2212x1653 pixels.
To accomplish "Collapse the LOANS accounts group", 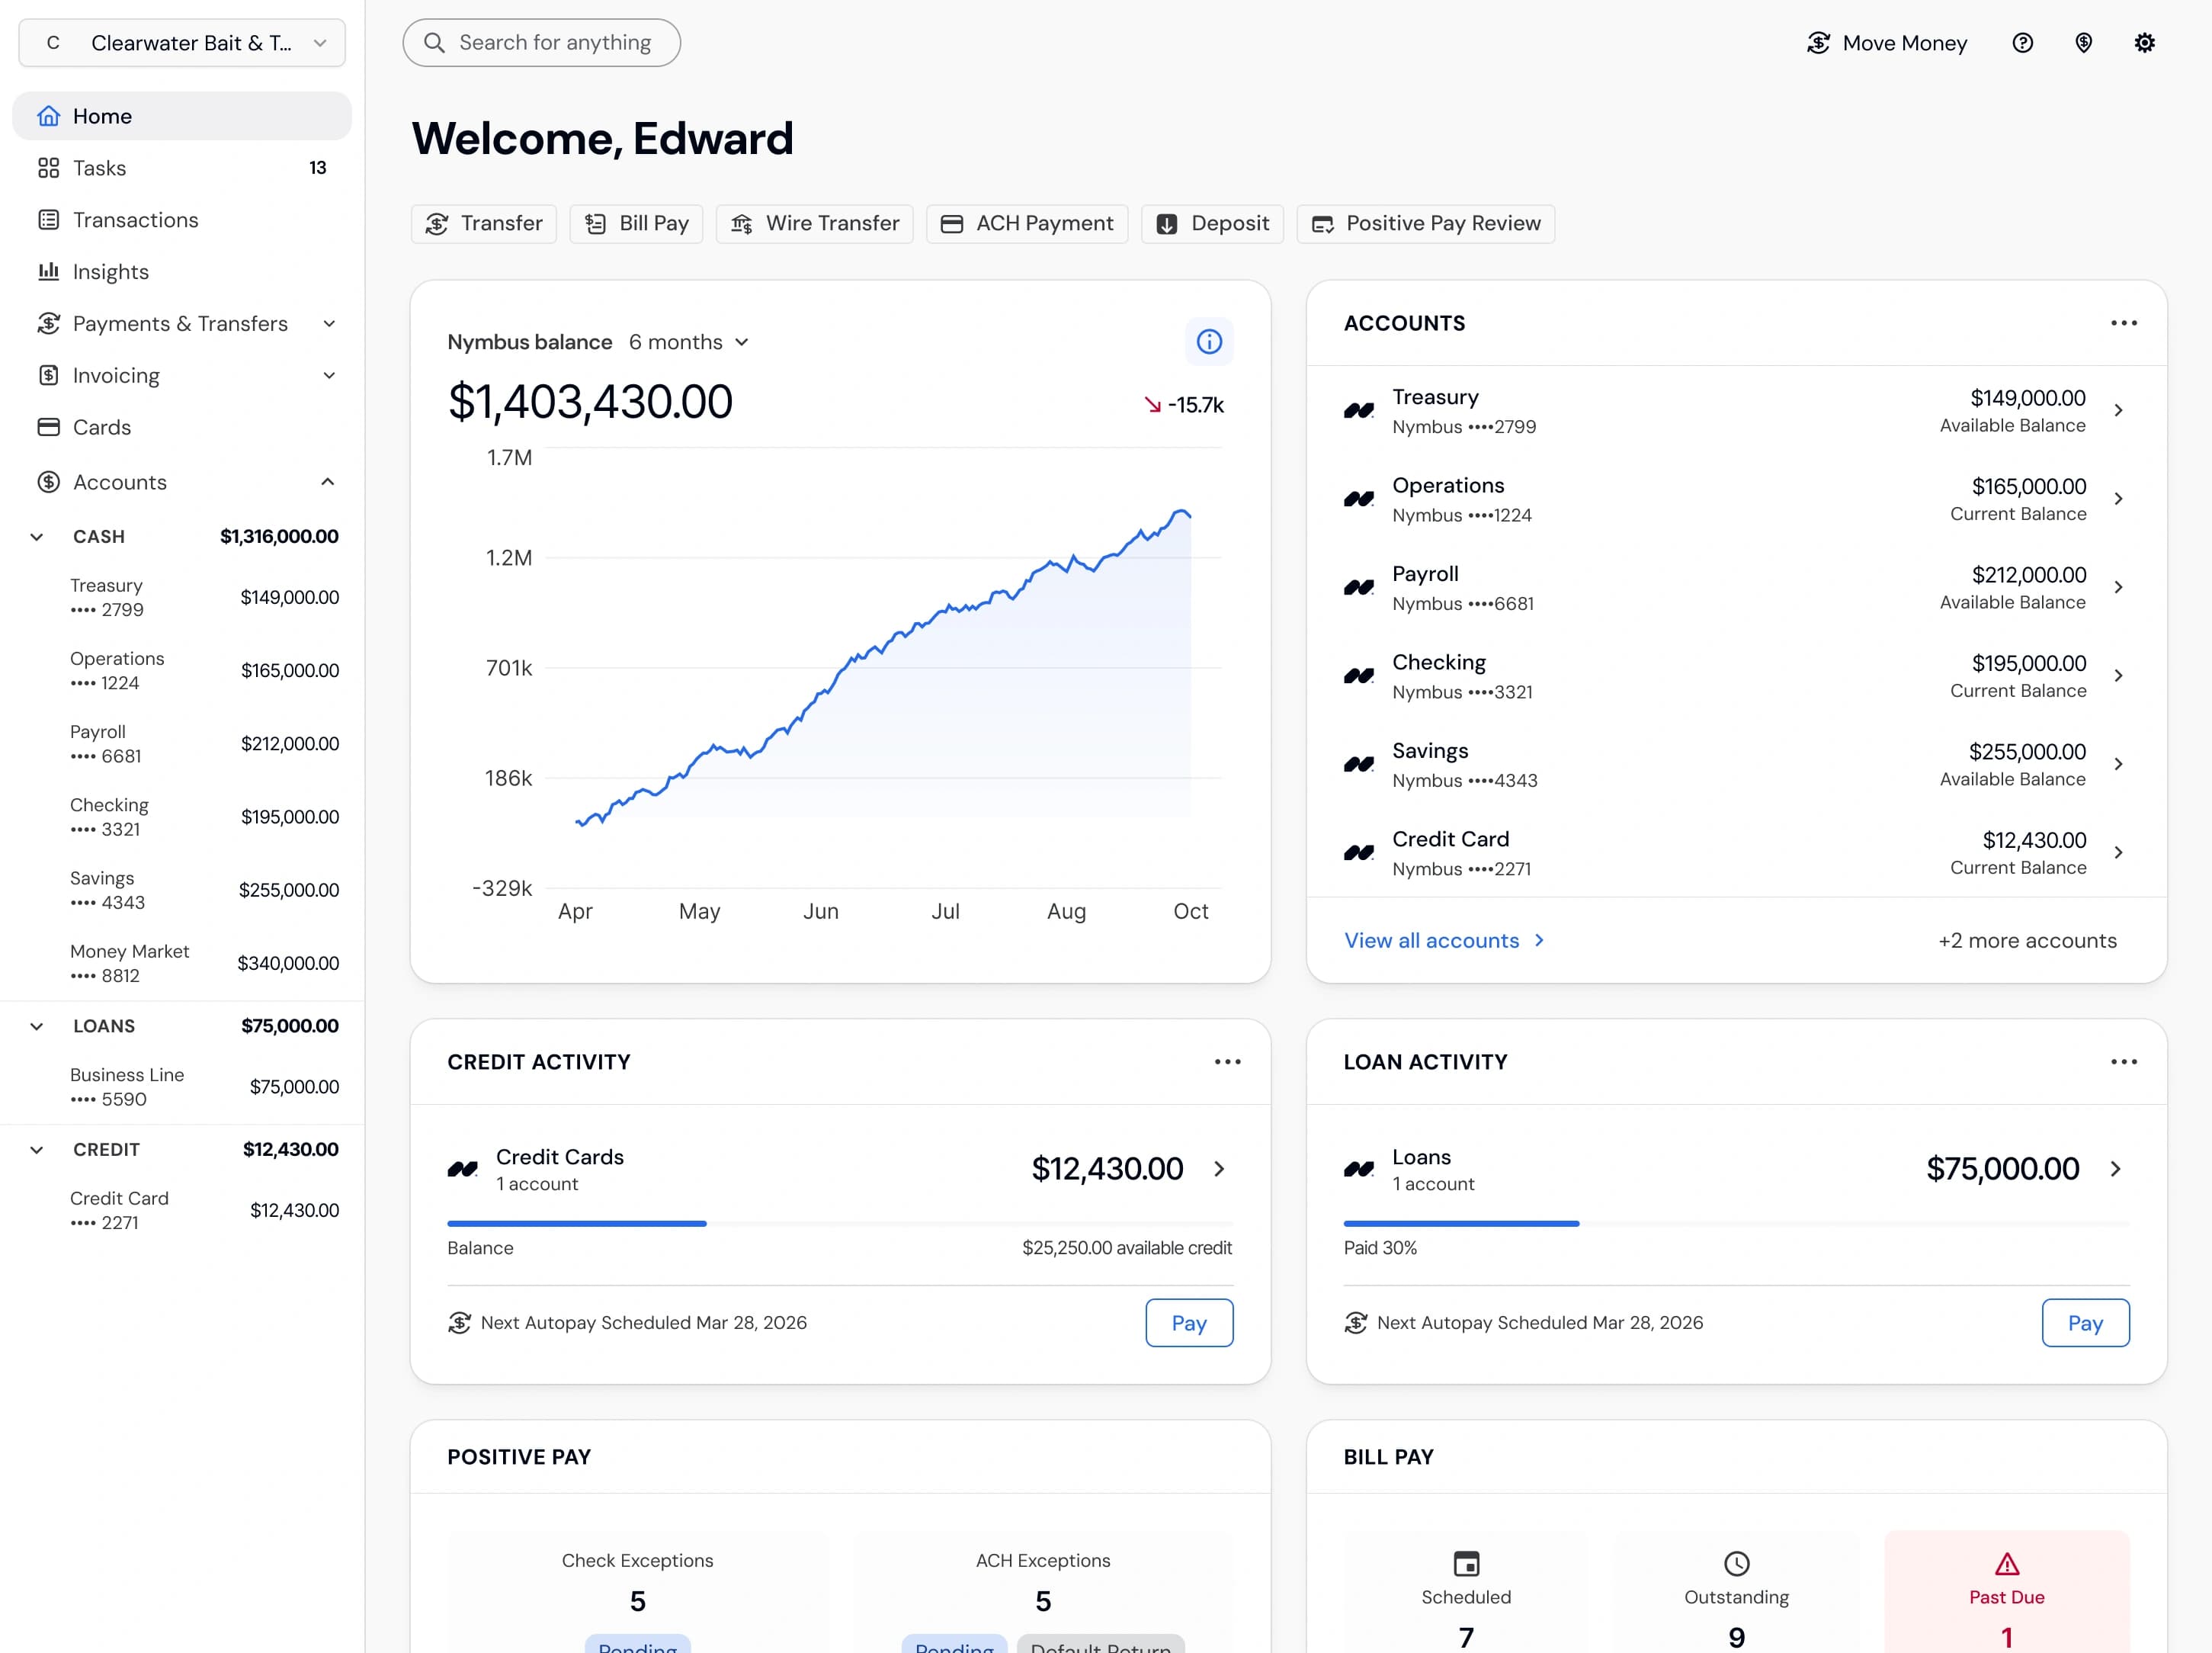I will (37, 1026).
